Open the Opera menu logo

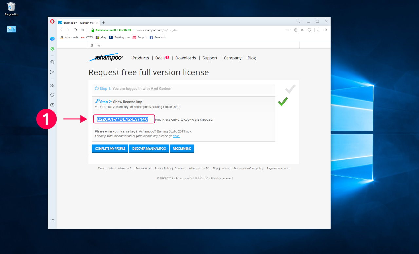pyautogui.click(x=52, y=21)
